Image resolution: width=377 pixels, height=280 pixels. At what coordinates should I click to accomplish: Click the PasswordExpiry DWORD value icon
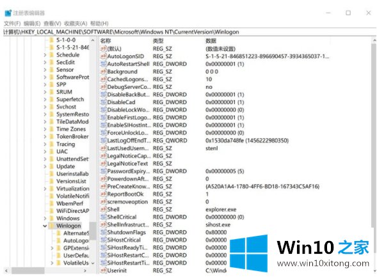(x=103, y=171)
